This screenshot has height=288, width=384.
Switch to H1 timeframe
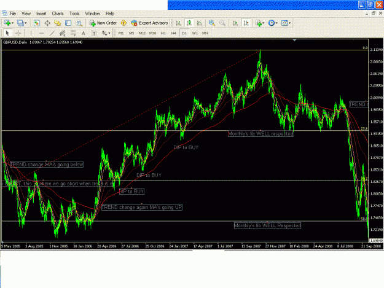(x=163, y=33)
